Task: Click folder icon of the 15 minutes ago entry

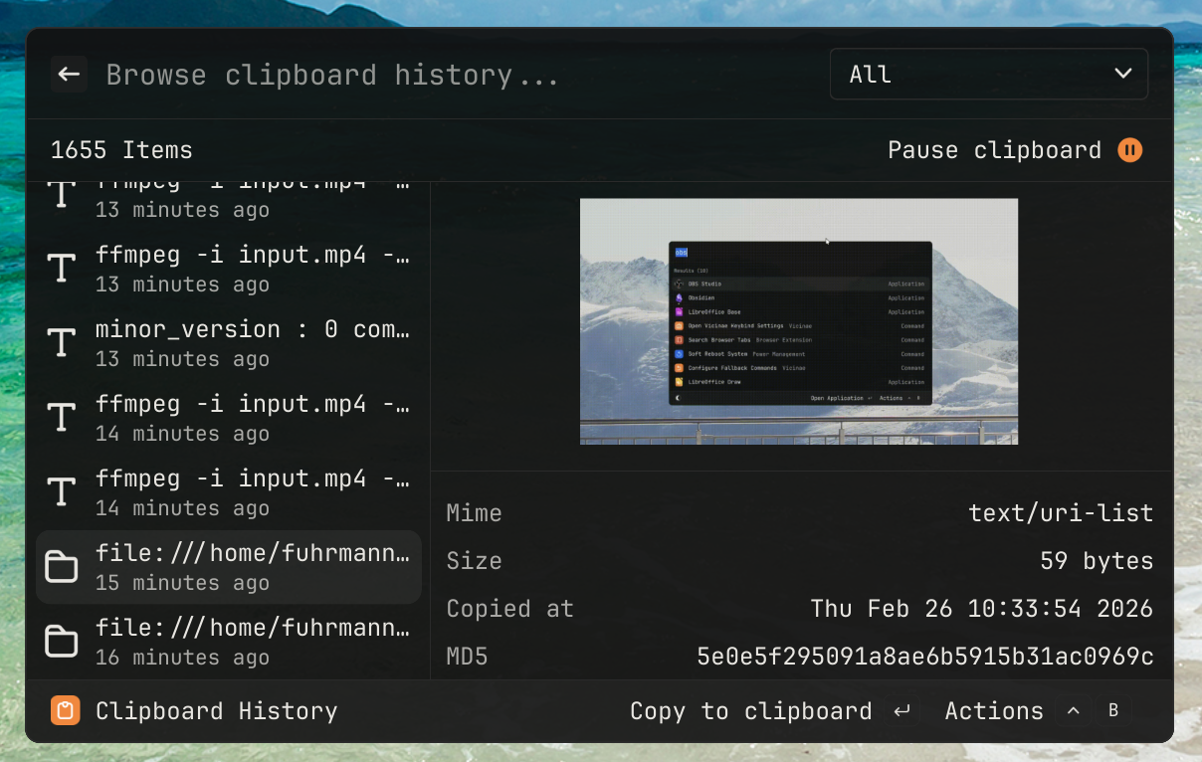Action: coord(62,567)
